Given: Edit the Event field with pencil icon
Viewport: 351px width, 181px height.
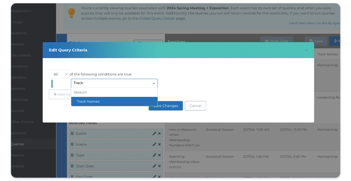Looking at the screenshot, I should point(154,133).
